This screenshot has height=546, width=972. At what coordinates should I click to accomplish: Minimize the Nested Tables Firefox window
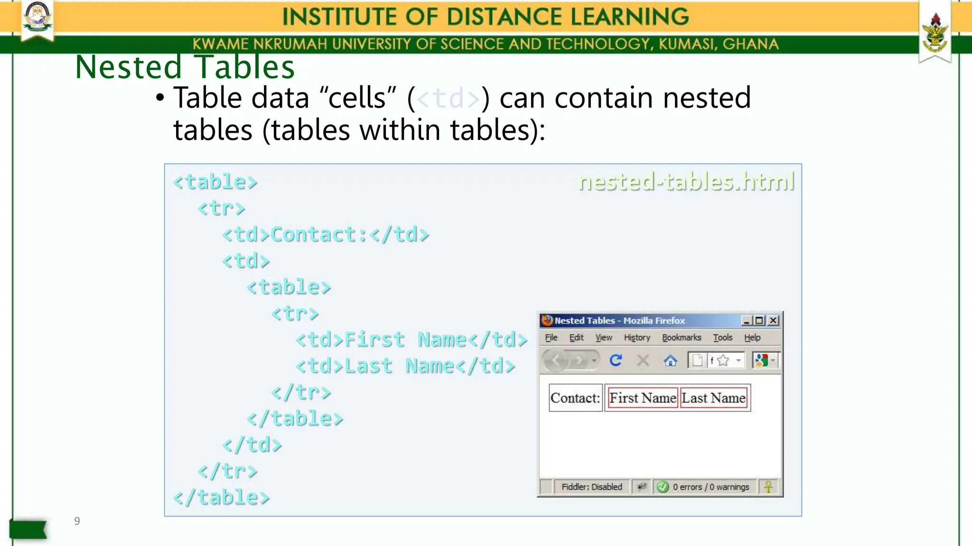(747, 321)
